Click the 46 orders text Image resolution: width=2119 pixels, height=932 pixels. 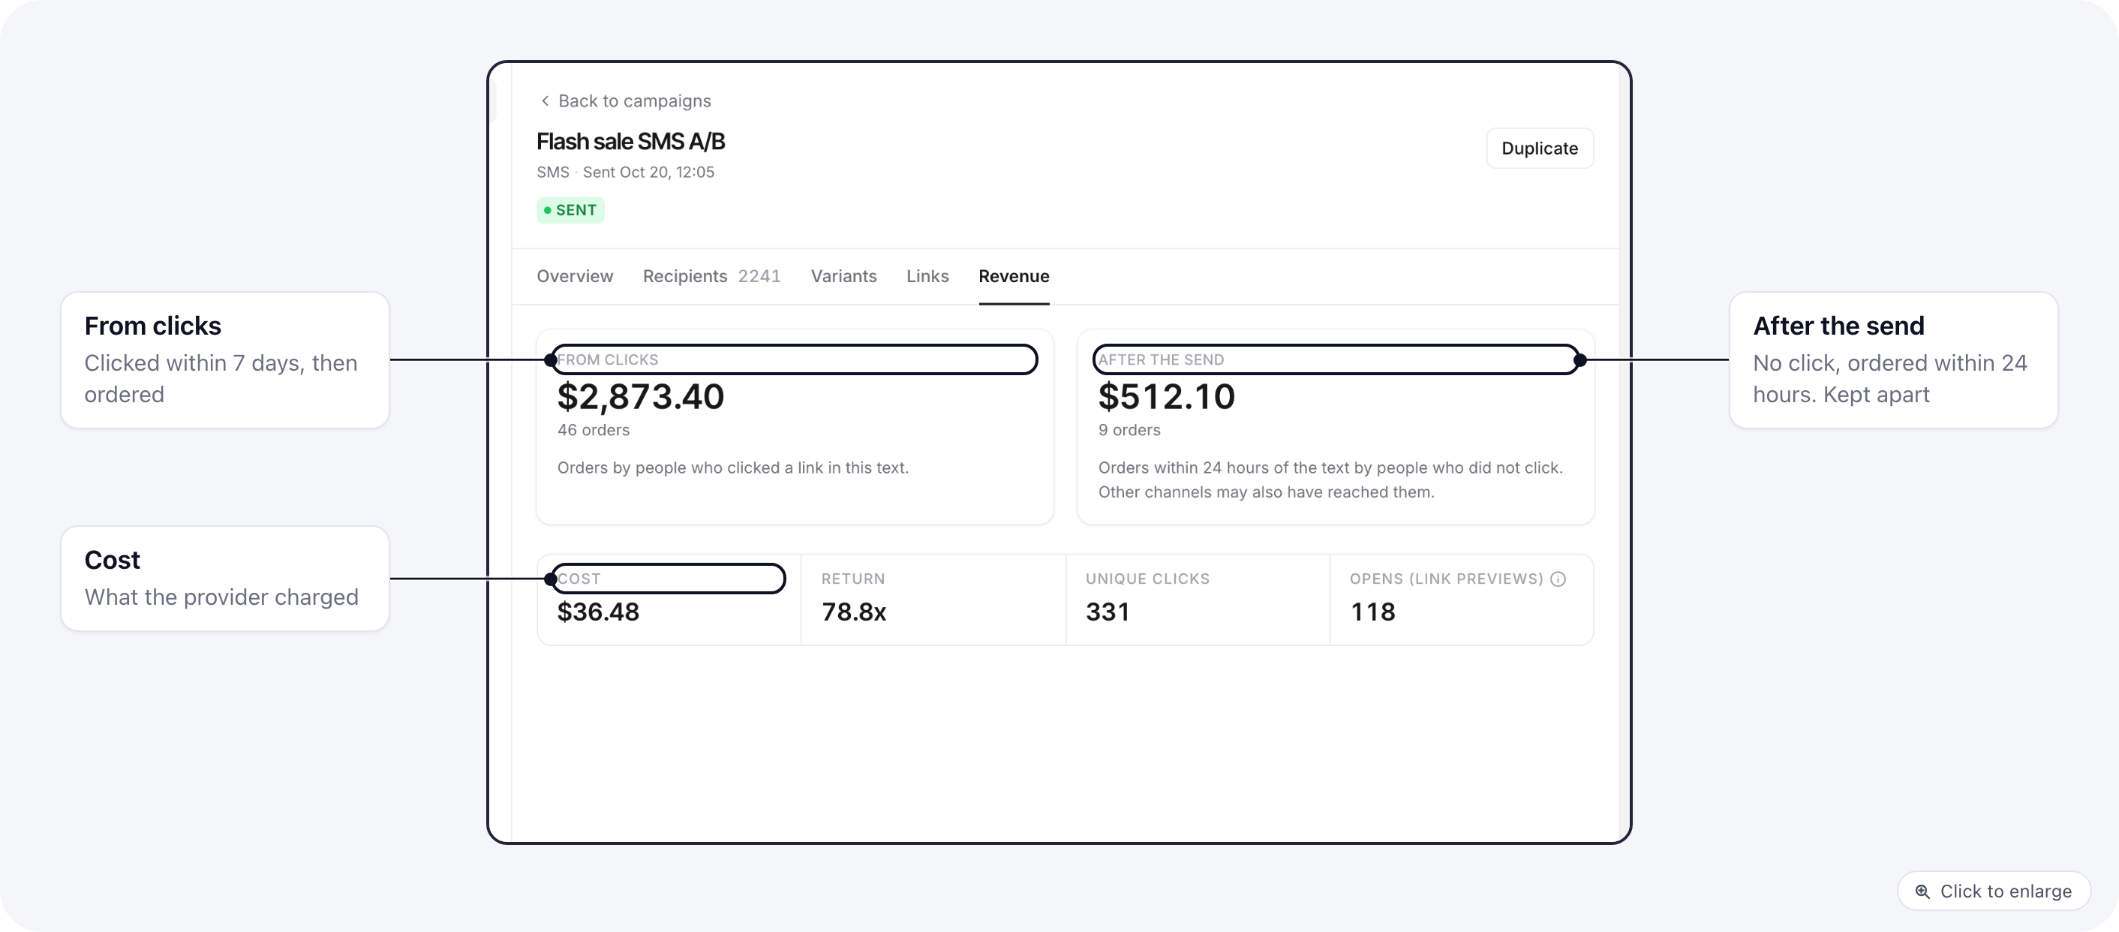(x=593, y=430)
